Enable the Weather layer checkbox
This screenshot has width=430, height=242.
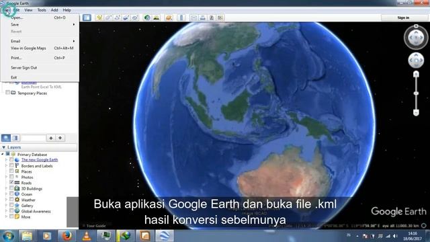(11, 199)
